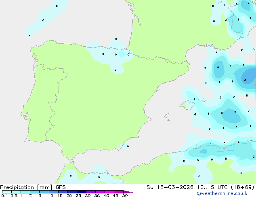Select the 45–50 mm legend color box
Viewport: 256px width, 197px height.
(x=119, y=192)
